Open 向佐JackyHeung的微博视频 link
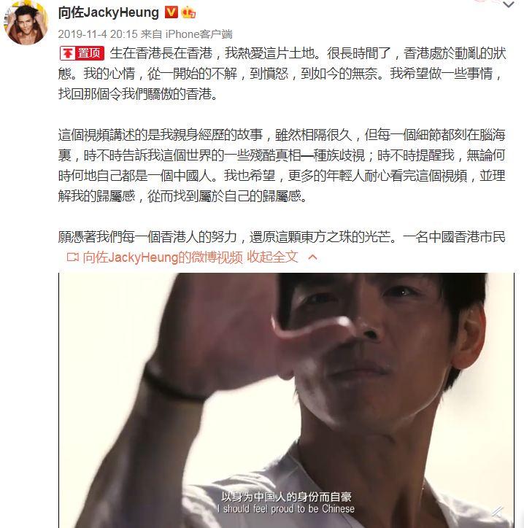Viewport: 524px width, 528px height. tap(163, 257)
